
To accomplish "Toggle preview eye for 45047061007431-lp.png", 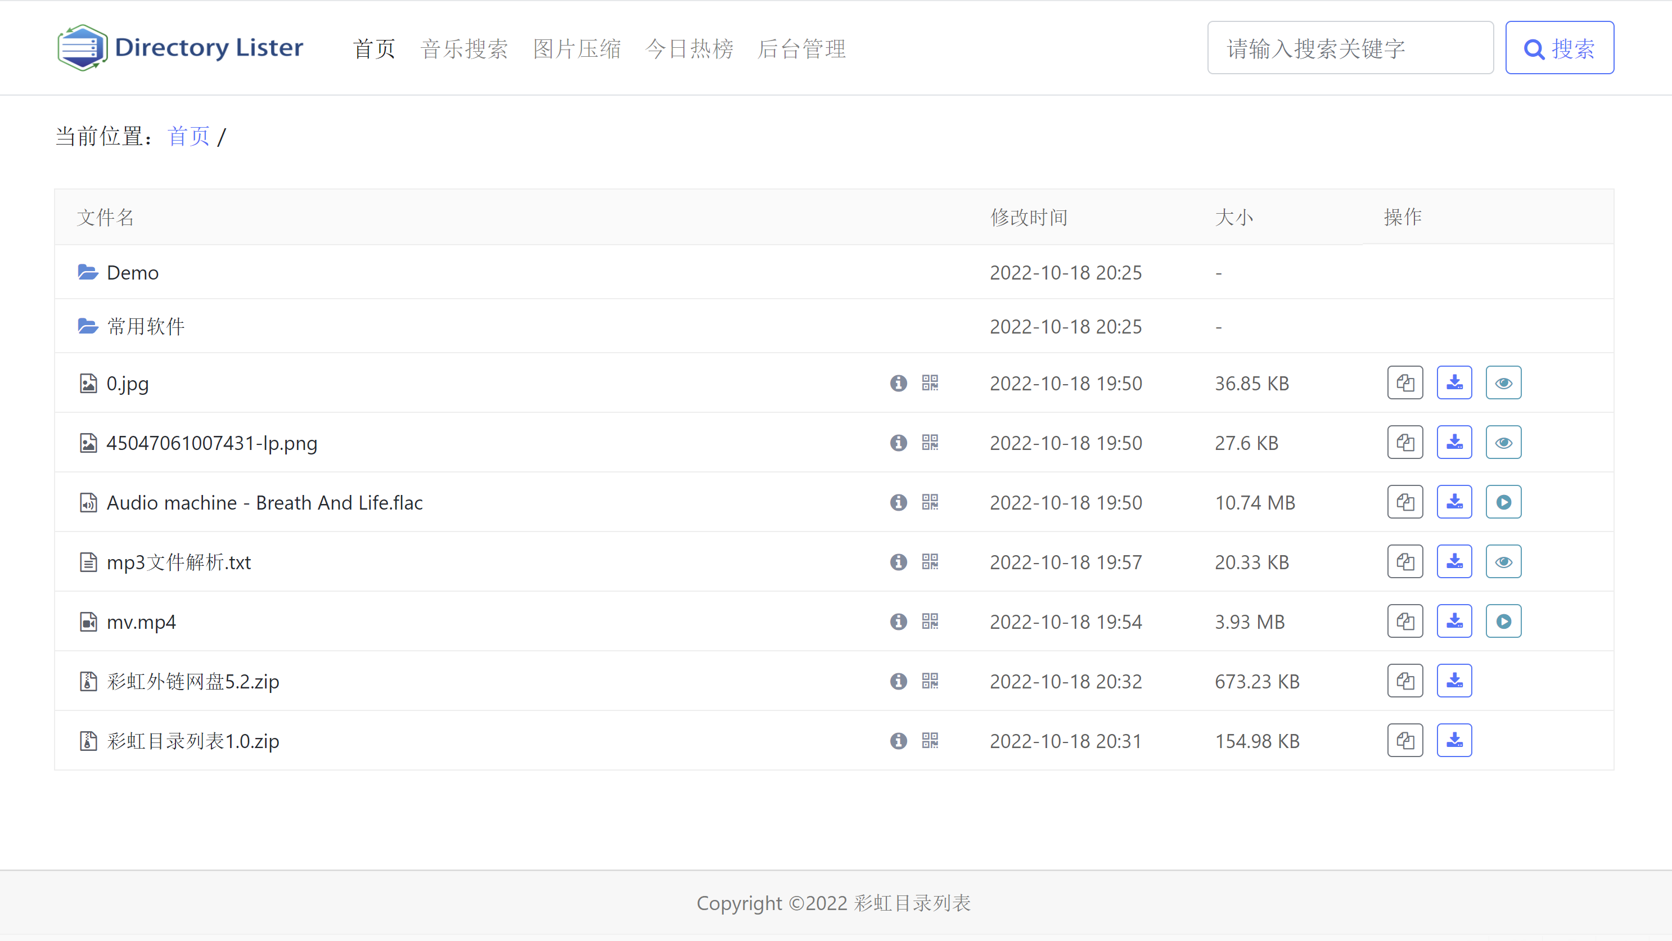I will click(1503, 441).
